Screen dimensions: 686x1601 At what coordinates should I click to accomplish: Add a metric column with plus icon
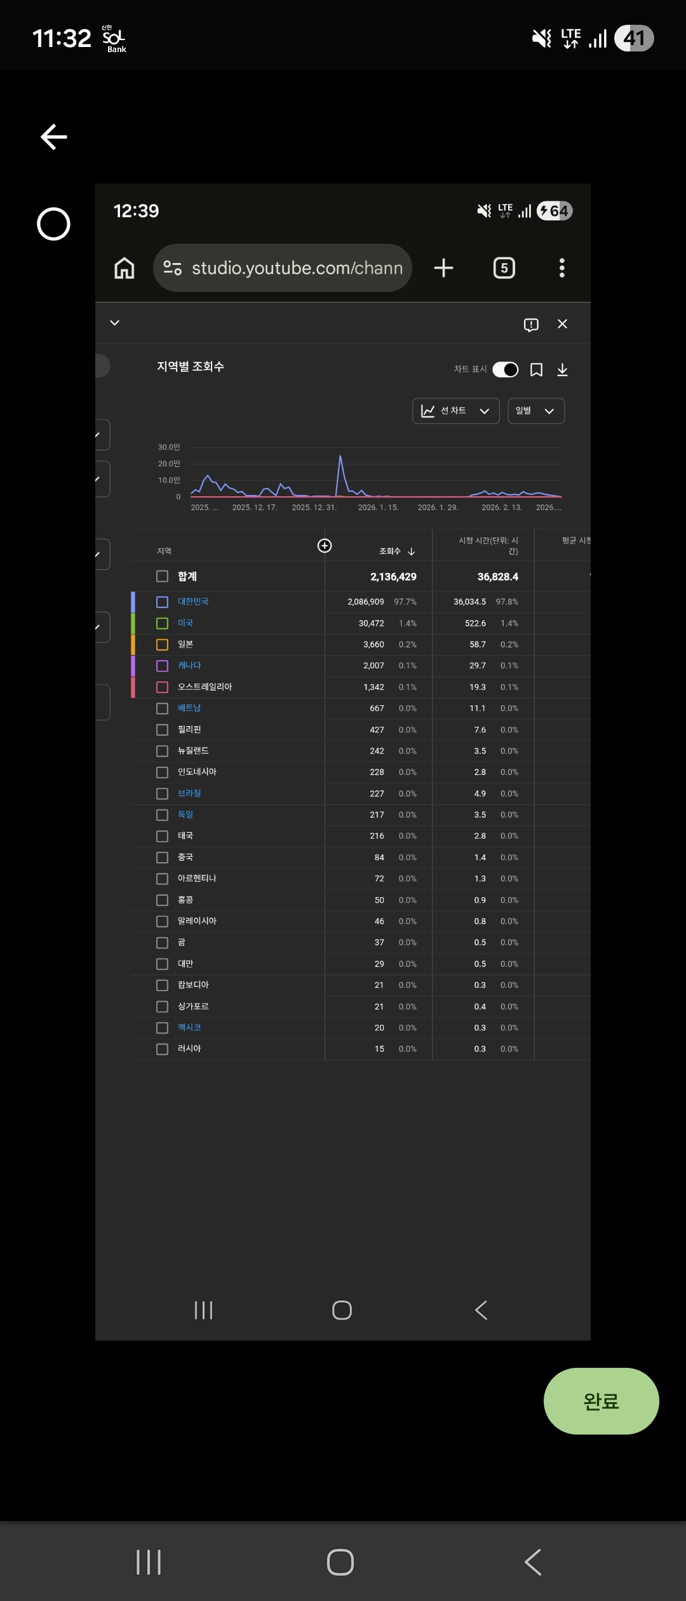pos(325,546)
